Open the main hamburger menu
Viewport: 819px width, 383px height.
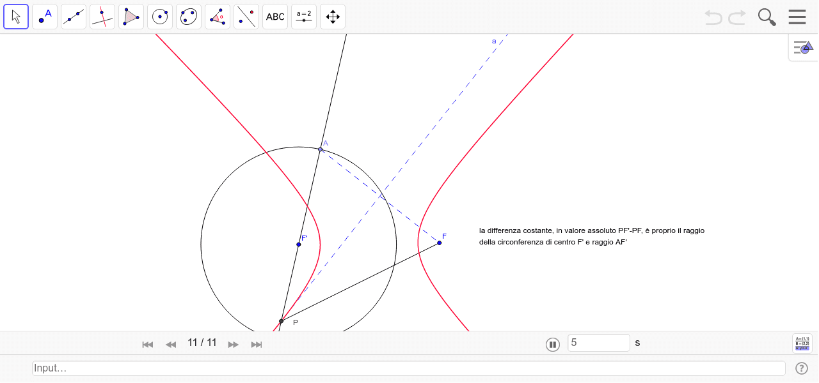click(797, 17)
